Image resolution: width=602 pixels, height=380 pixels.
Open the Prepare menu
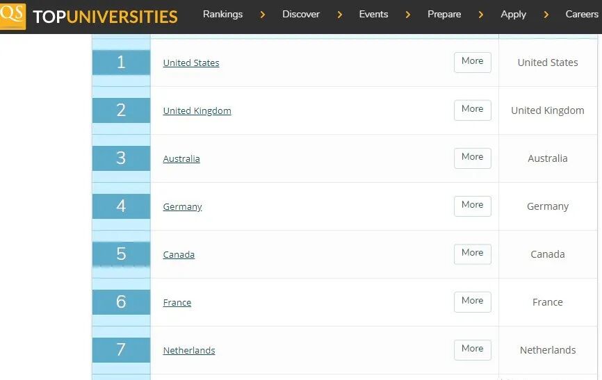pyautogui.click(x=444, y=14)
